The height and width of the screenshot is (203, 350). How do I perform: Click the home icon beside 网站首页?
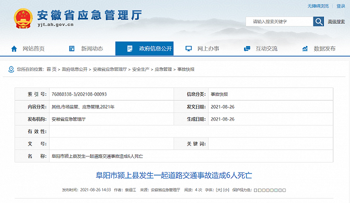14,48
